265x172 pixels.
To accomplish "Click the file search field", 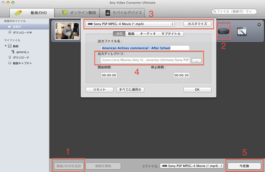I will pyautogui.click(x=234, y=11).
